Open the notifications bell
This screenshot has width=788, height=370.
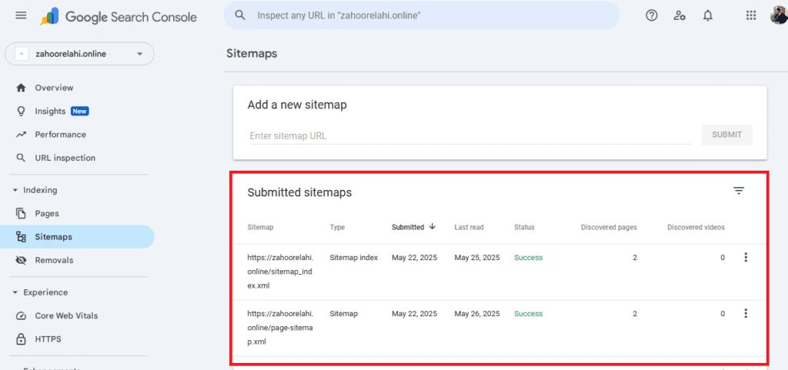click(708, 15)
